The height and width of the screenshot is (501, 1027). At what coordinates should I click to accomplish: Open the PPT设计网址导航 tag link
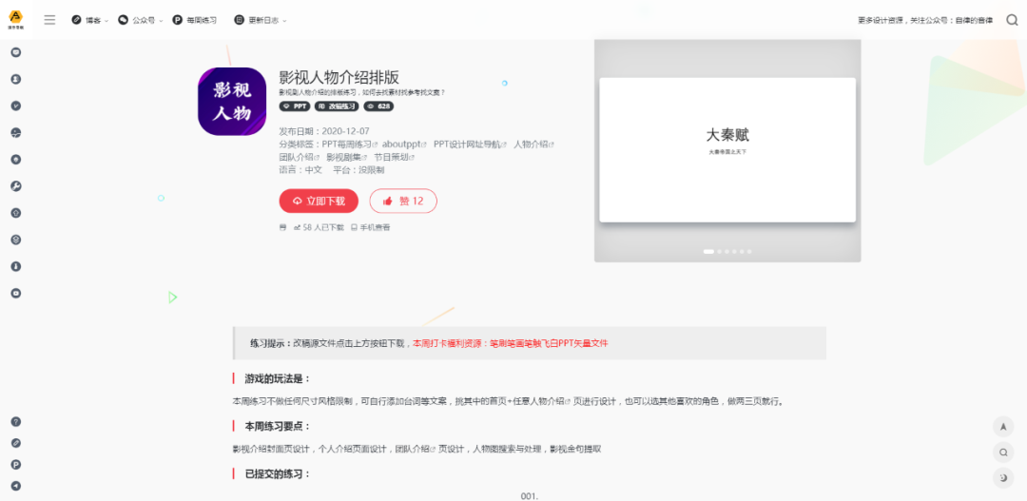click(x=471, y=145)
